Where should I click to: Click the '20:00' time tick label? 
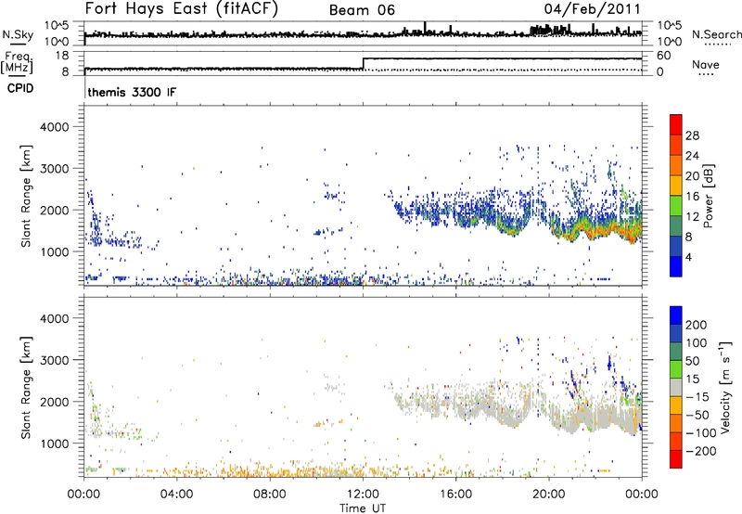tap(549, 495)
